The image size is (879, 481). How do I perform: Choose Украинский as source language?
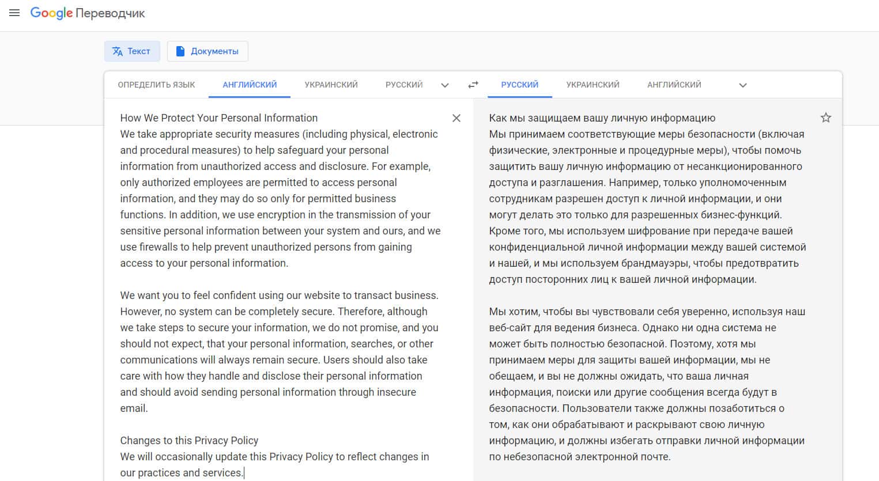pyautogui.click(x=331, y=85)
